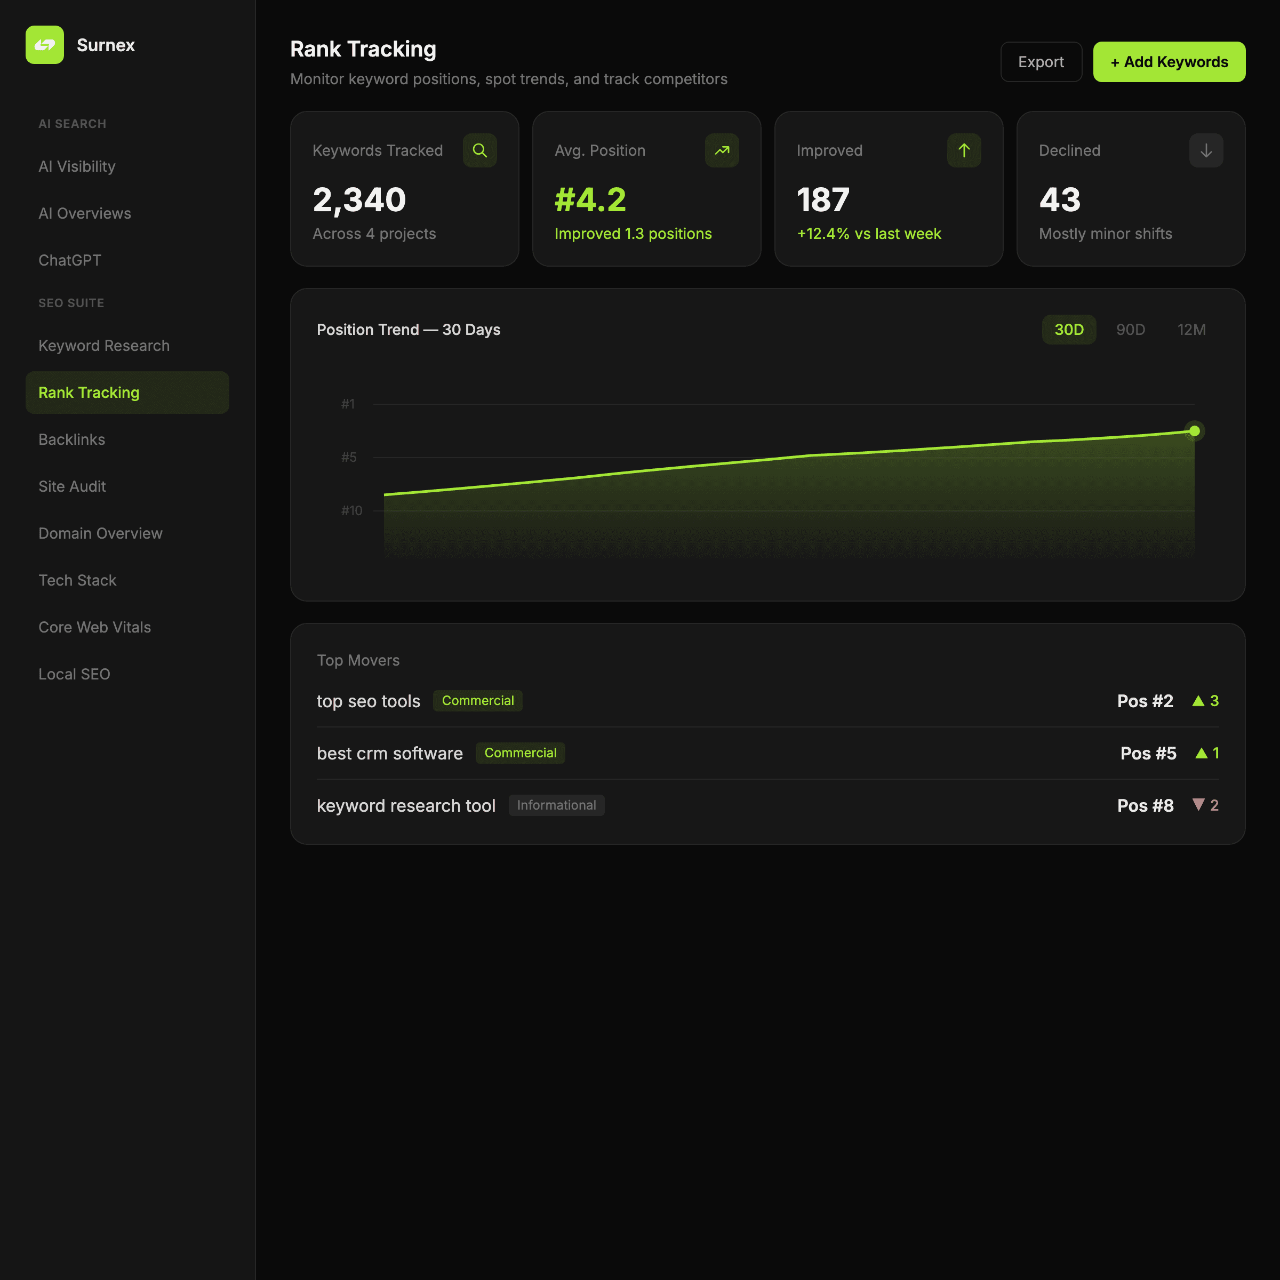Enable the 30D time range

point(1069,329)
